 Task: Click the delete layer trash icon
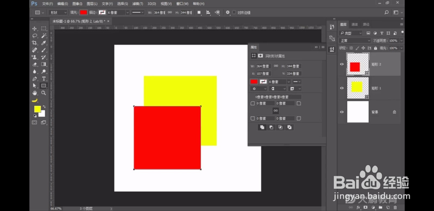tap(395, 207)
